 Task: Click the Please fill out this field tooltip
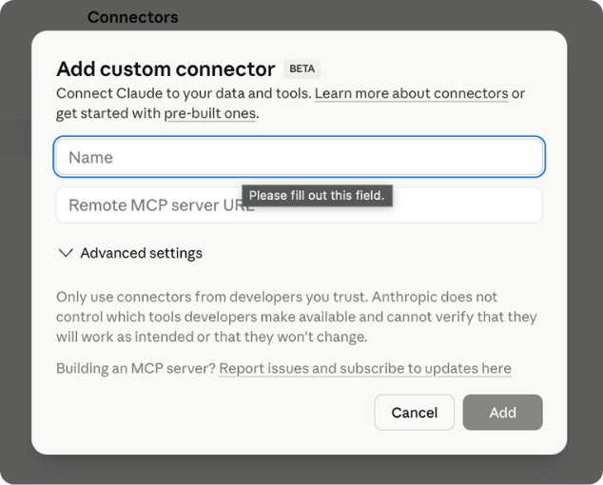pyautogui.click(x=317, y=196)
